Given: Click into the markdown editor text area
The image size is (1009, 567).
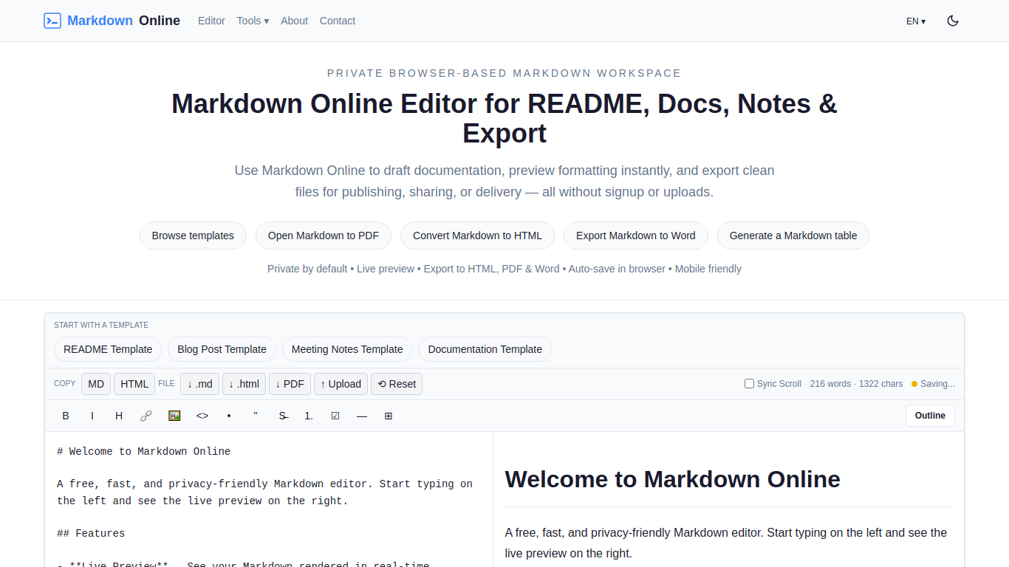Looking at the screenshot, I should click(269, 499).
